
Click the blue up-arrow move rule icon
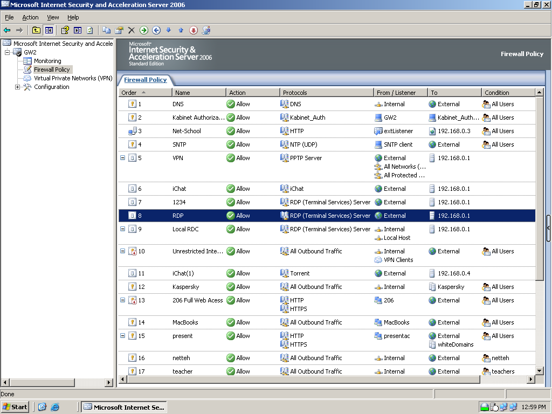tap(181, 30)
